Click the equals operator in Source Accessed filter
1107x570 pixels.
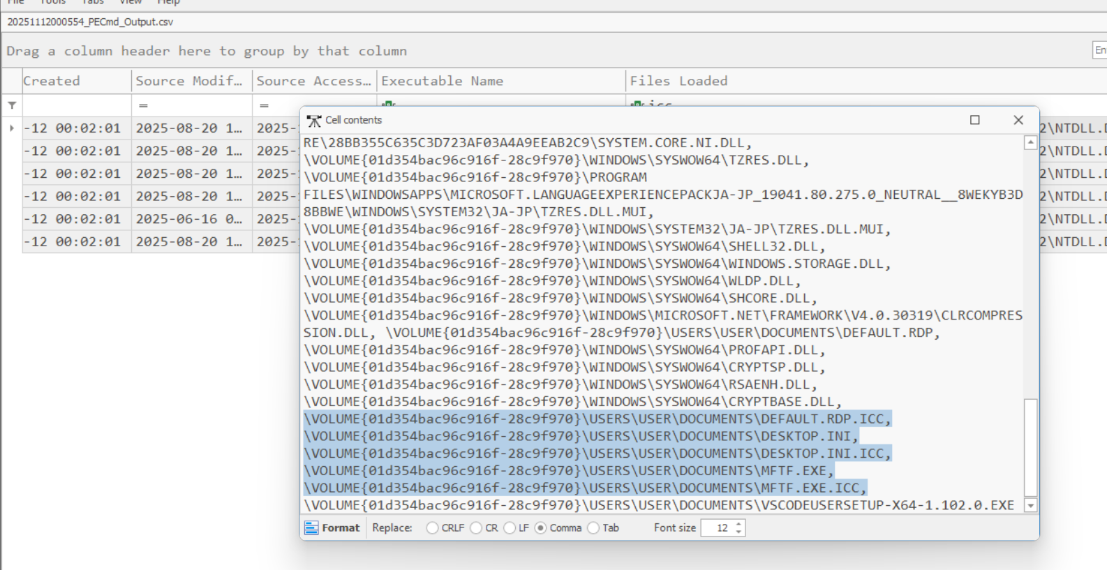[x=264, y=105]
